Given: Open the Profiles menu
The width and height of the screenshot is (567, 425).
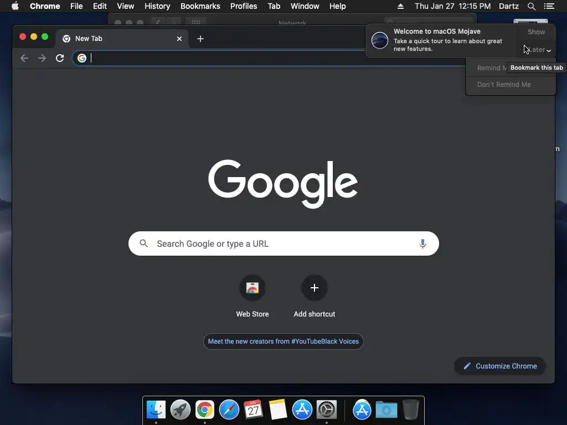Looking at the screenshot, I should point(244,6).
